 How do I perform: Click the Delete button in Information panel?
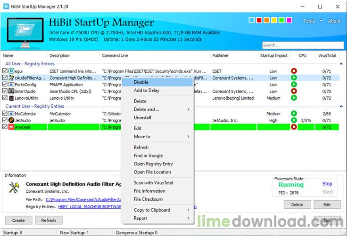pyautogui.click(x=297, y=205)
